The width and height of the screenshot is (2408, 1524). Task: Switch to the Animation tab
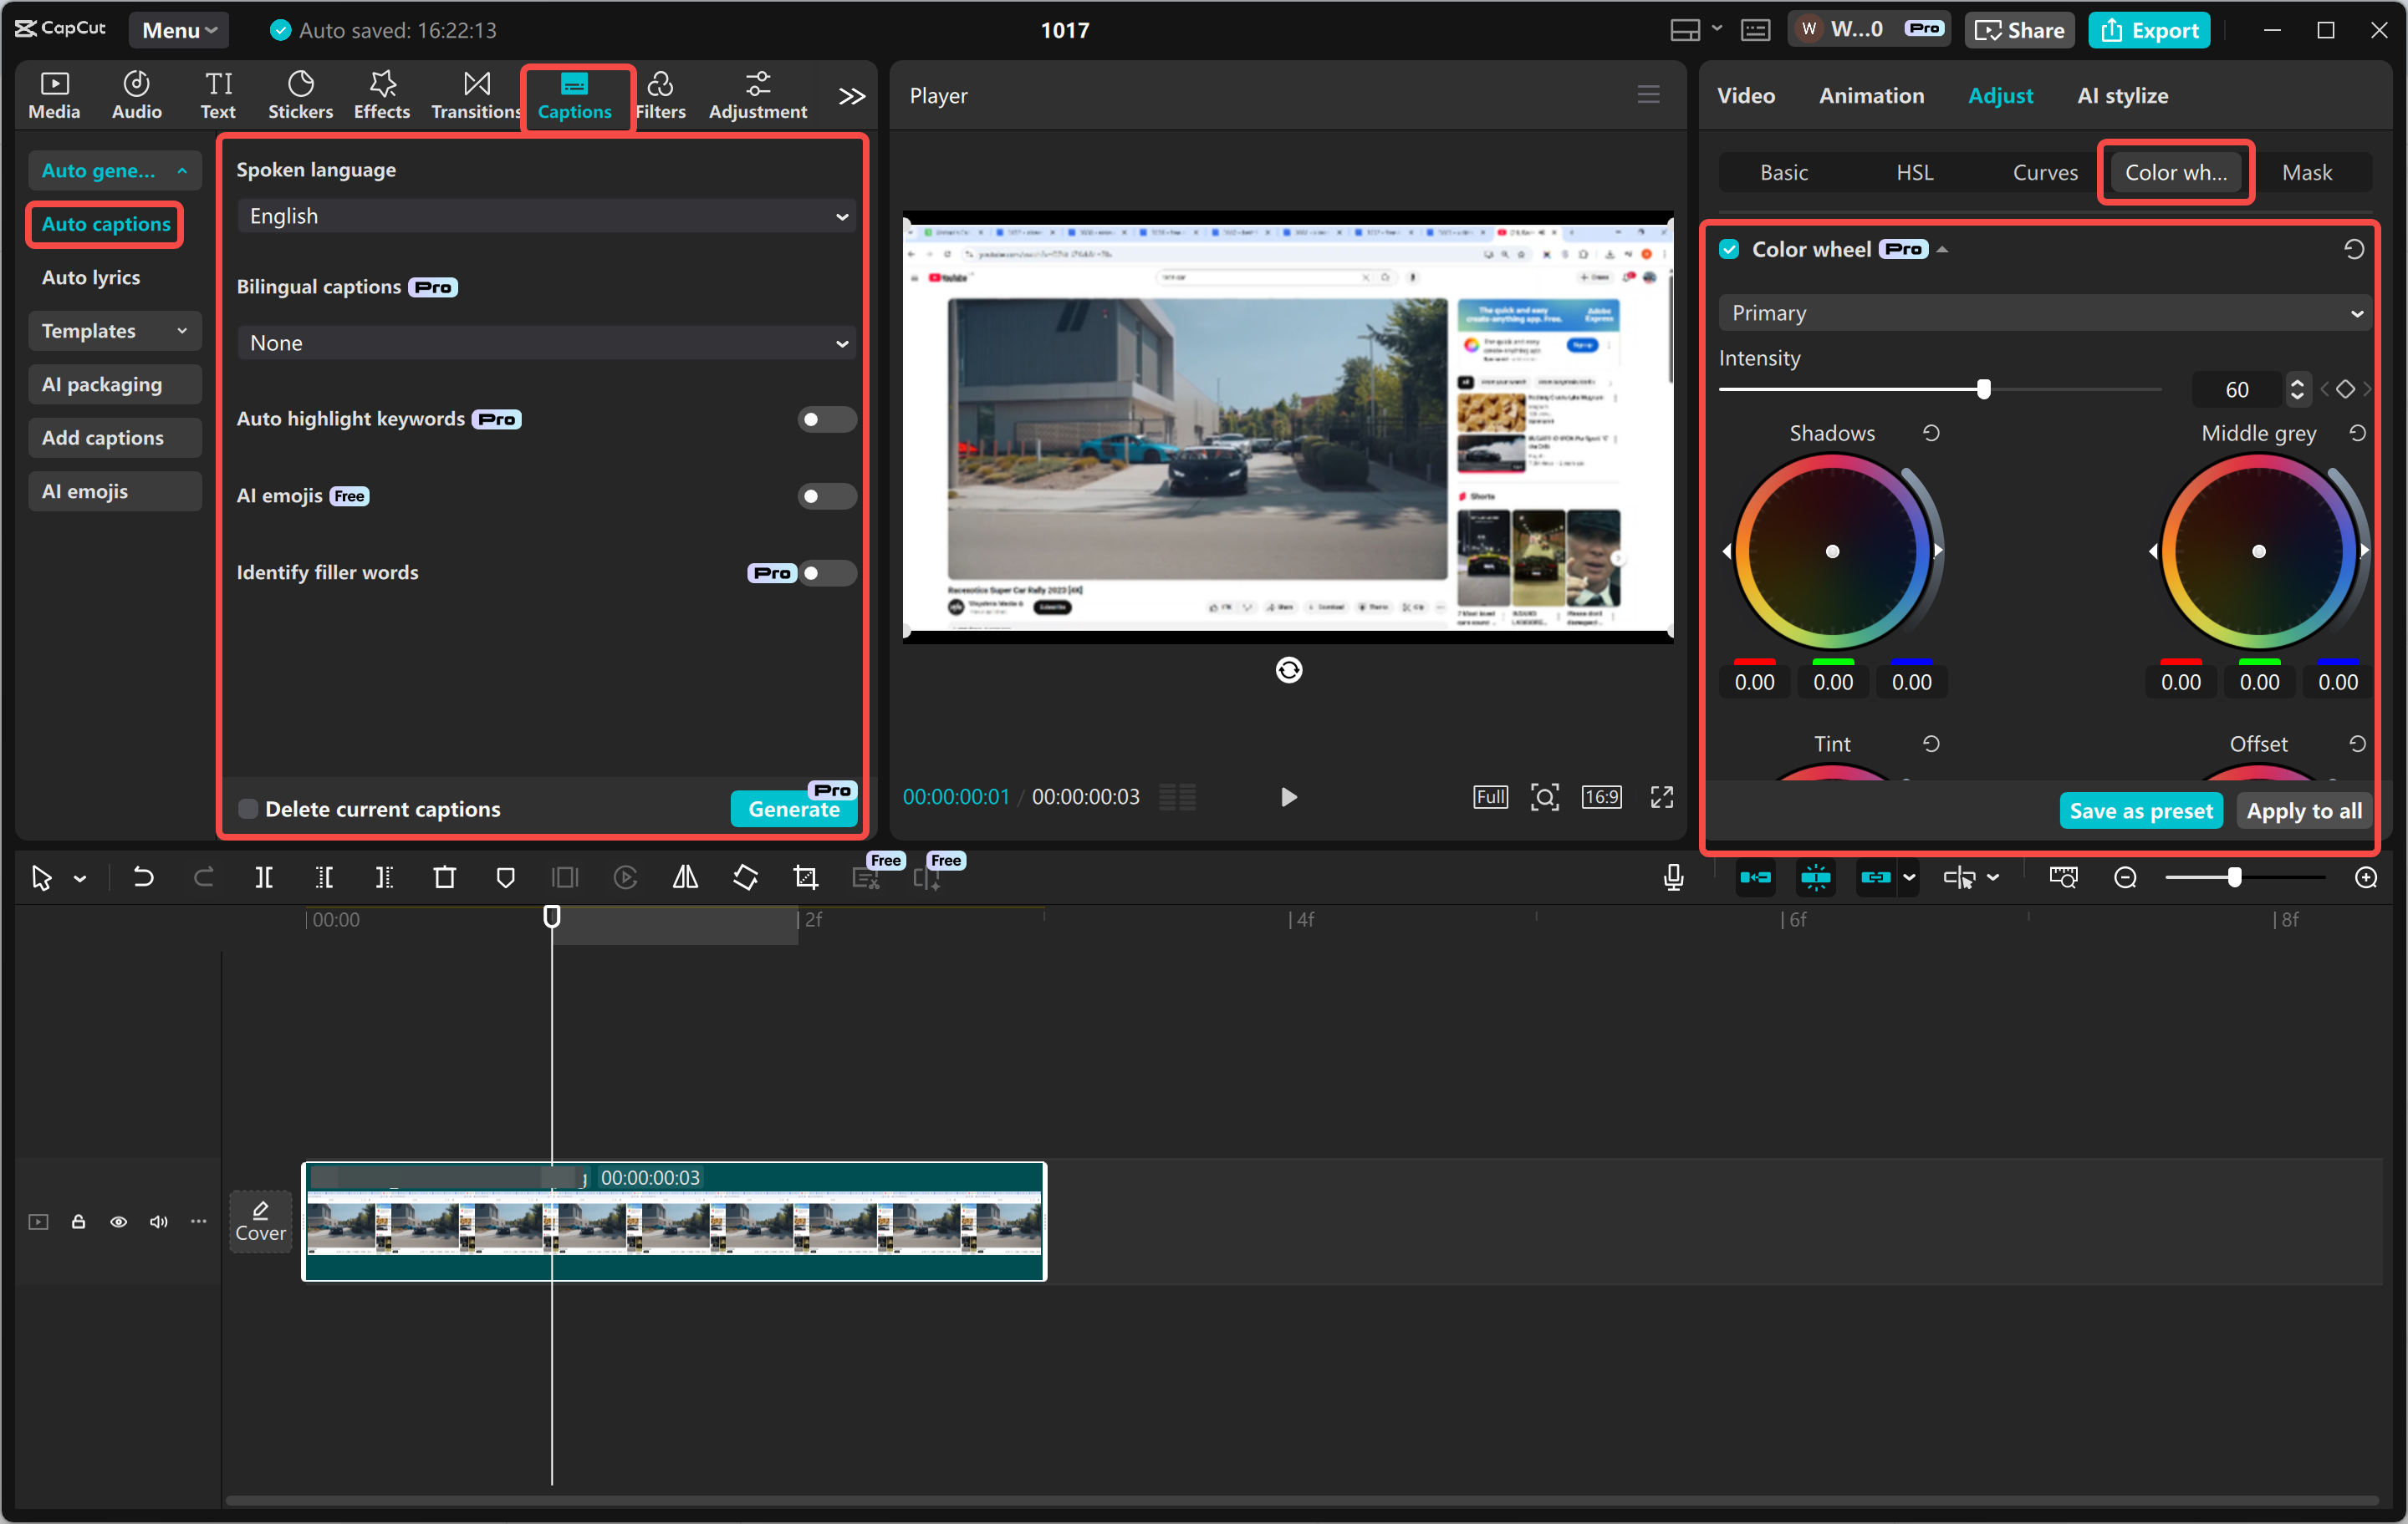[x=1871, y=96]
